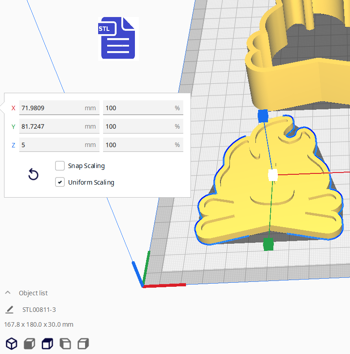Click the green Y-axis scale handle
Screen dimensions: 350x354
click(x=268, y=245)
